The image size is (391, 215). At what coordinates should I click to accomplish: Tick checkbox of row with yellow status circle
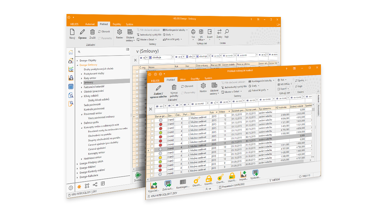coord(152,158)
